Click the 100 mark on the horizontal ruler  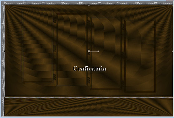[25, 2]
